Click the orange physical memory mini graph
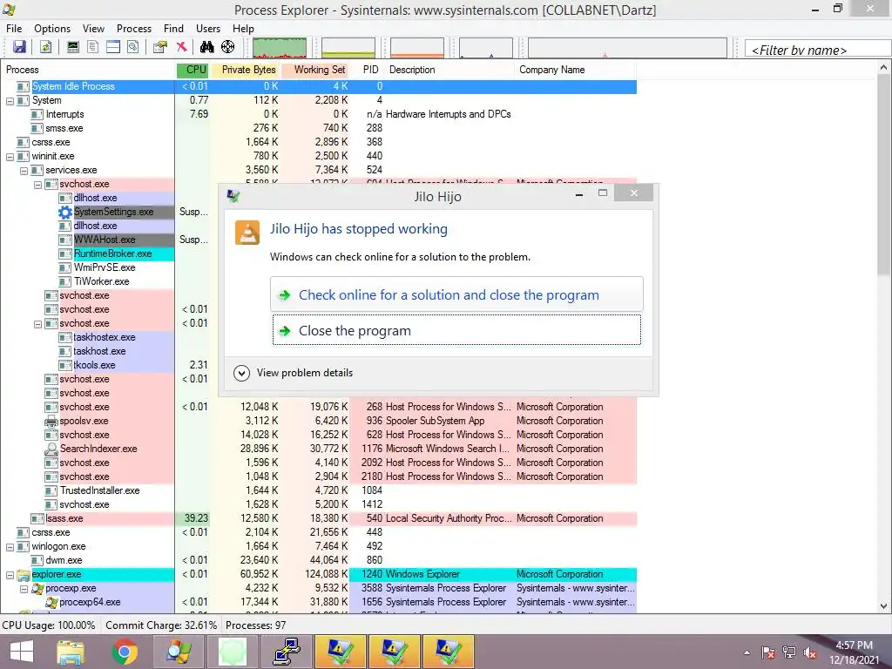This screenshot has width=892, height=669. [x=417, y=48]
